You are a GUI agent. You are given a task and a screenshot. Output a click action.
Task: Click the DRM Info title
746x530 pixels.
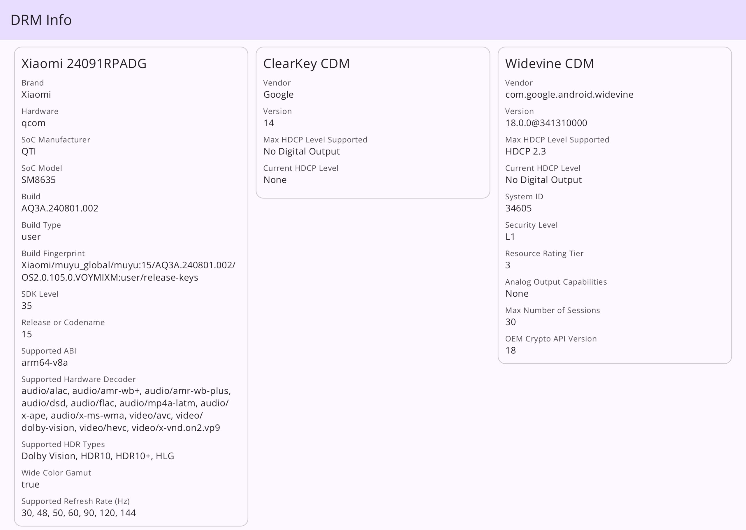(x=41, y=20)
